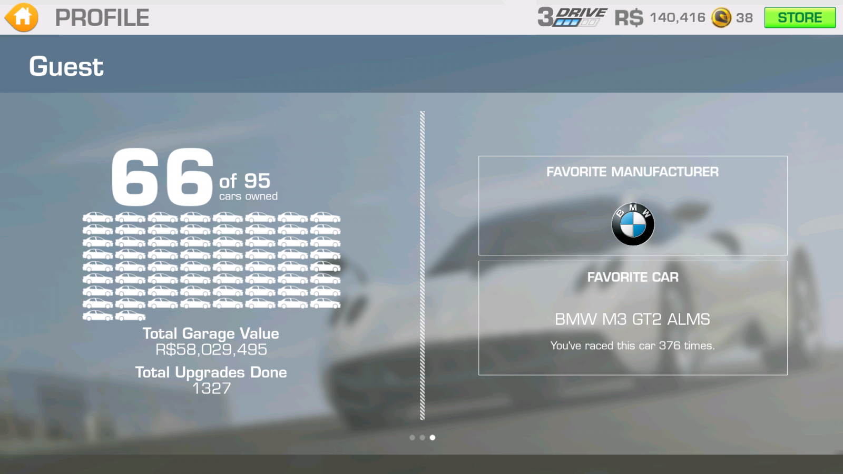Tap the 1327 upgrades count

click(212, 389)
